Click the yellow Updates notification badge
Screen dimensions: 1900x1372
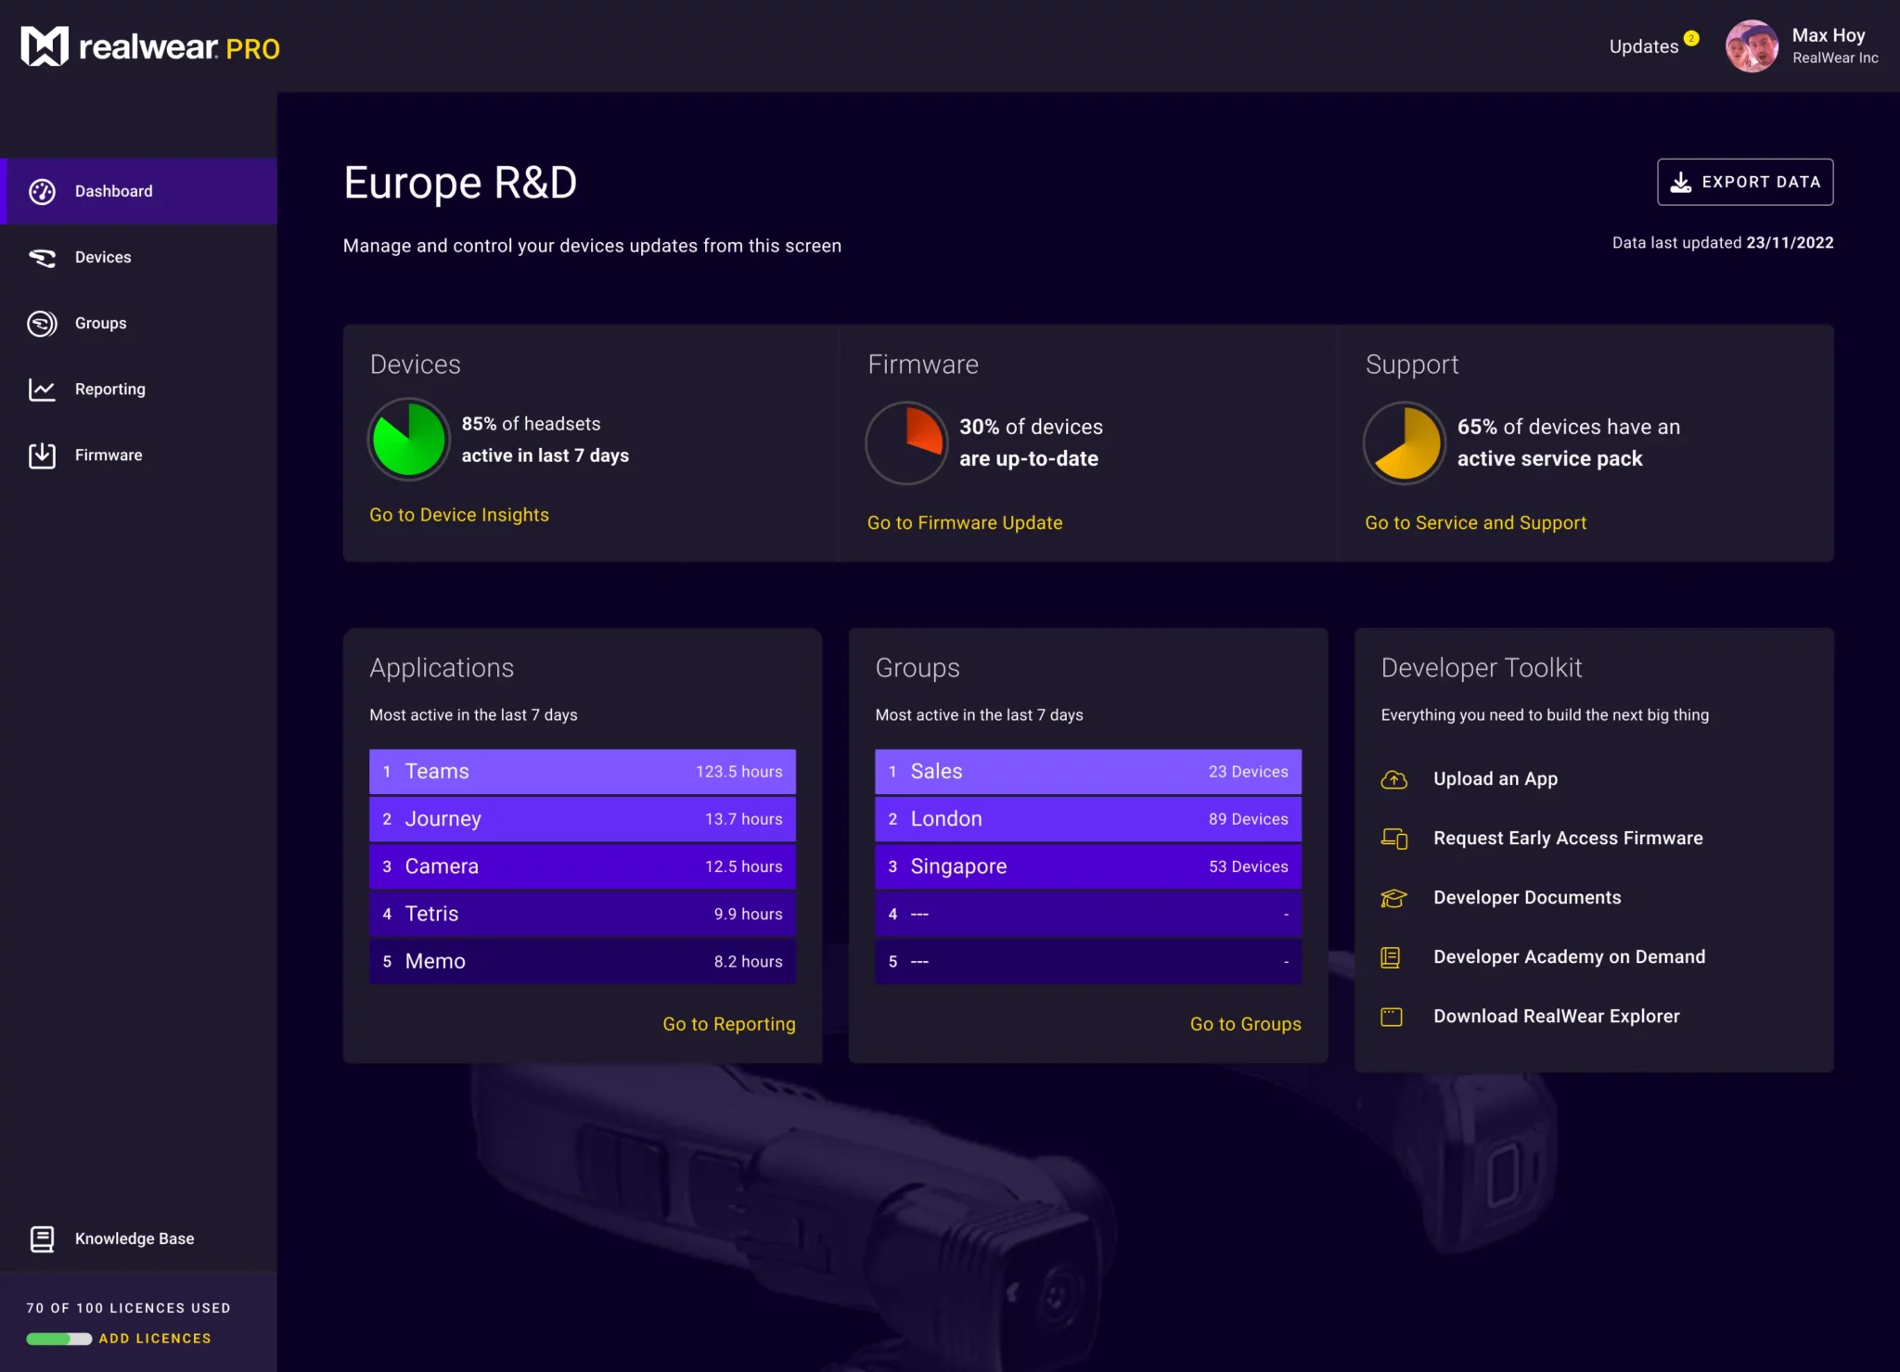(x=1691, y=38)
